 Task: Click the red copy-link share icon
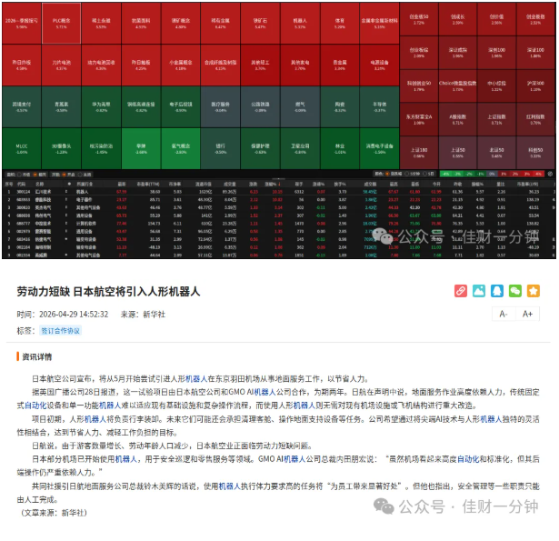(460, 291)
